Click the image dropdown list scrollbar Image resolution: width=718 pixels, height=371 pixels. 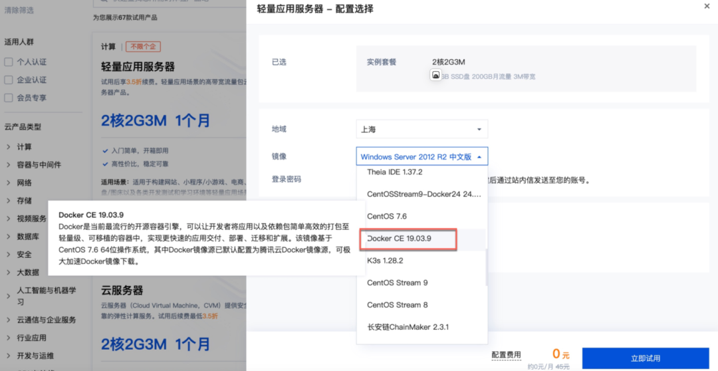pos(486,267)
